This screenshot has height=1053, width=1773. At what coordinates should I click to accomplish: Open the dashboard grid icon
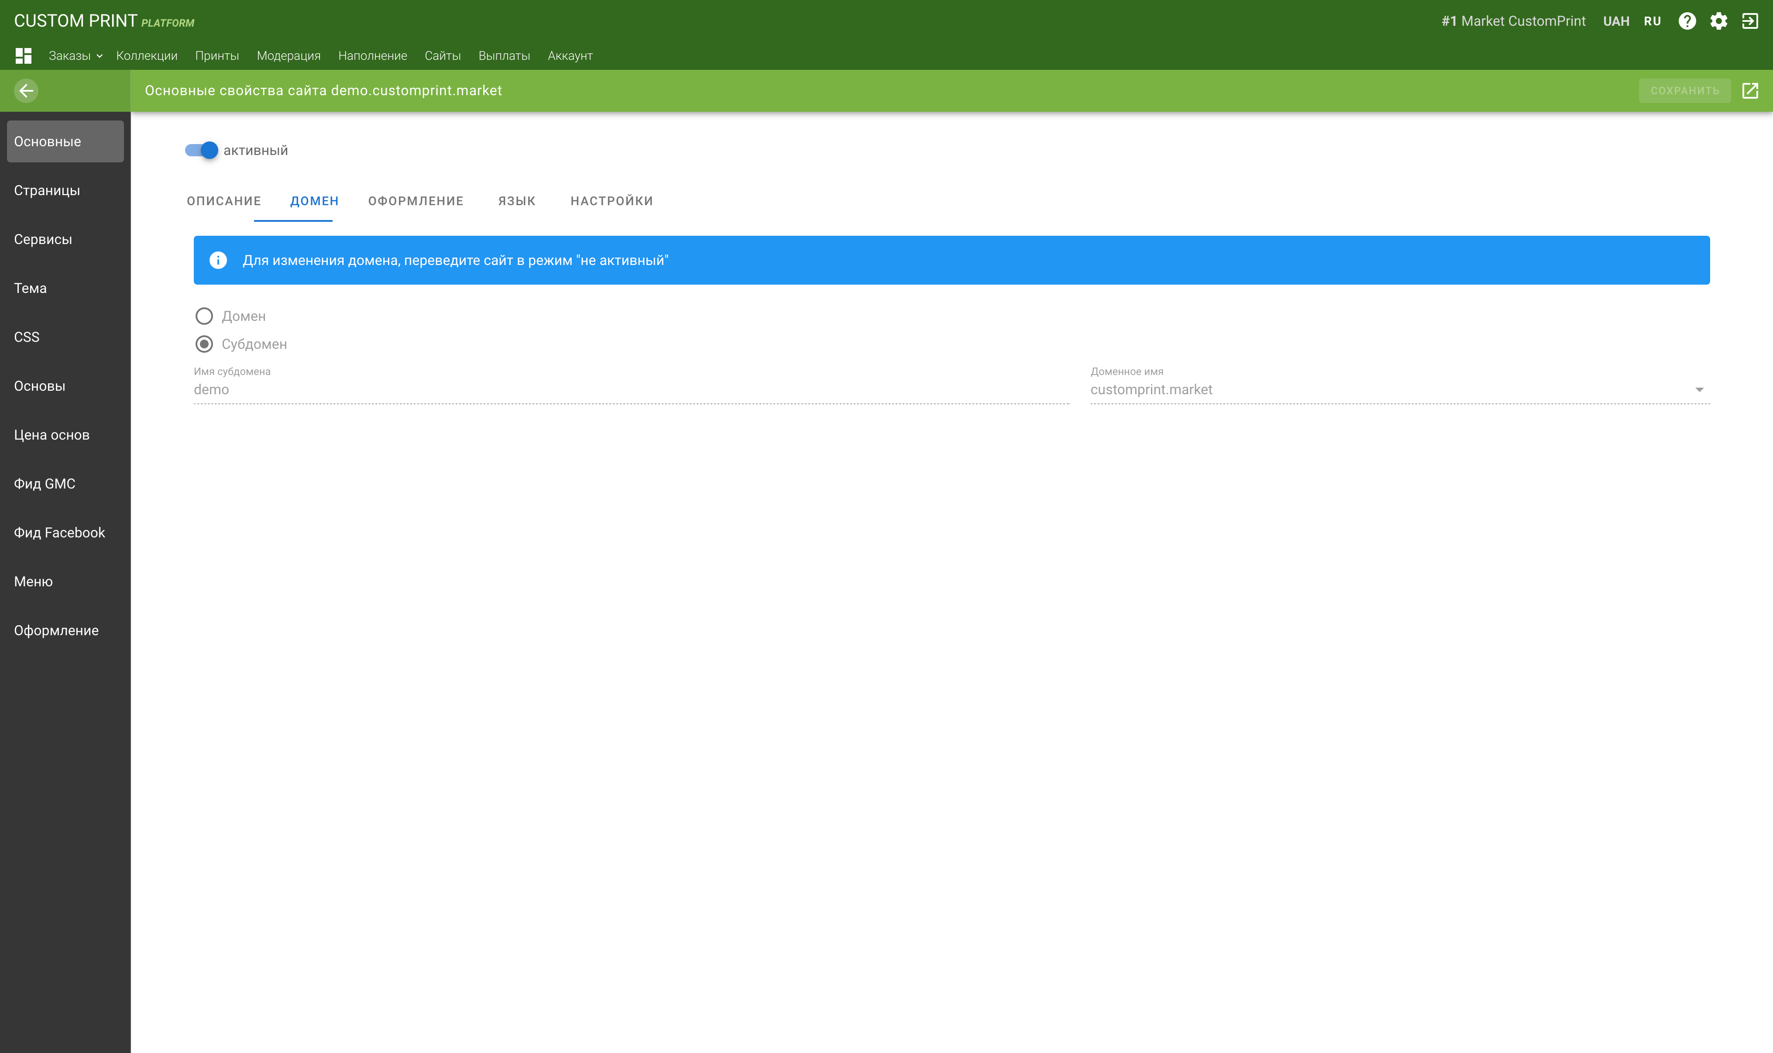(x=24, y=55)
